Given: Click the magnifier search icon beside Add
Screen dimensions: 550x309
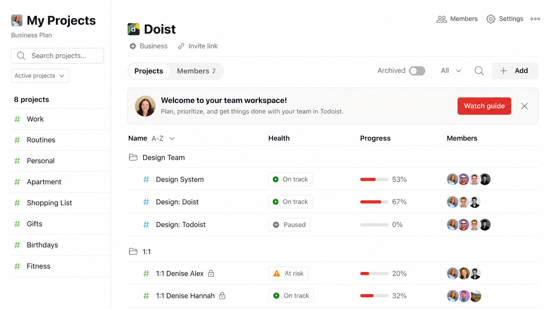Looking at the screenshot, I should click(479, 71).
